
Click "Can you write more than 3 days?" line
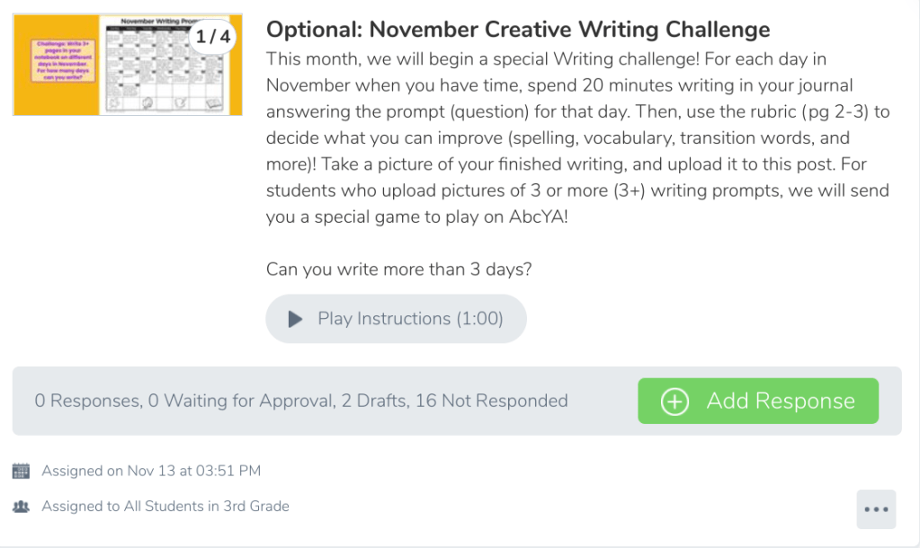[x=398, y=270]
